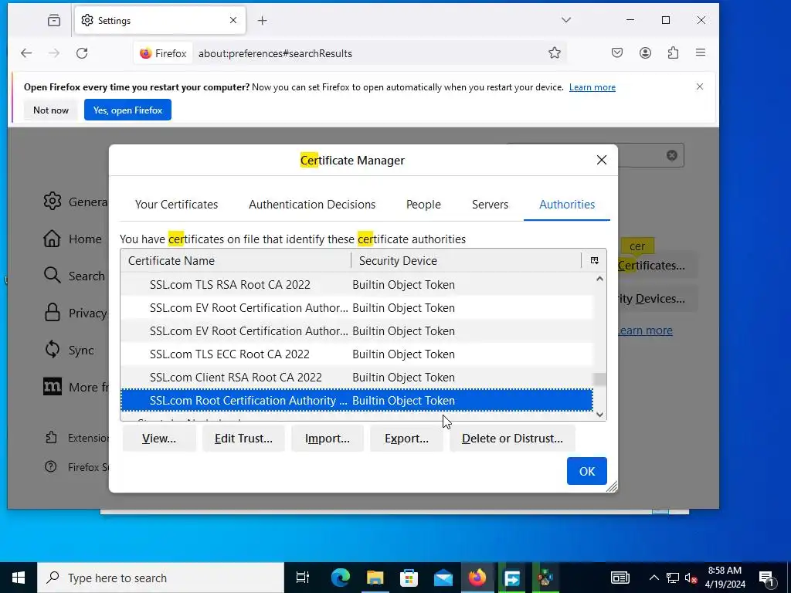Click Delete or Distrust... button

tap(512, 439)
